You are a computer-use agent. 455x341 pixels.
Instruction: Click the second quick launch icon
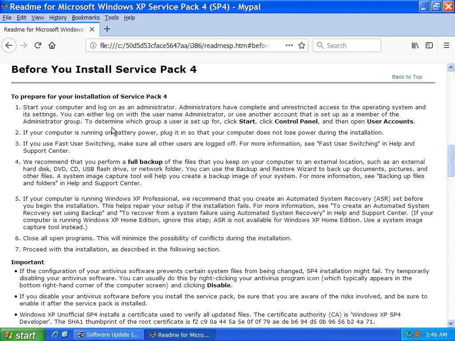pos(65,334)
